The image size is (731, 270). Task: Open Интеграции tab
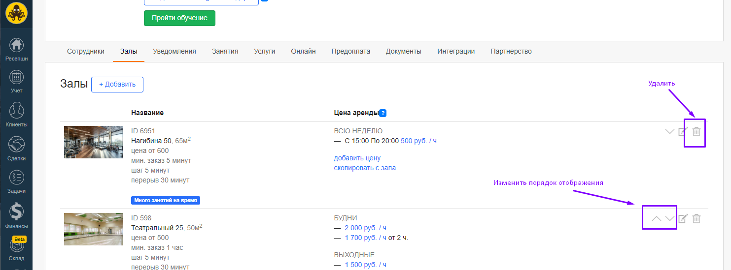tap(456, 51)
